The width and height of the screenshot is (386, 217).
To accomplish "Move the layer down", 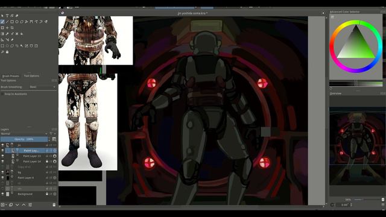I will (17, 205).
